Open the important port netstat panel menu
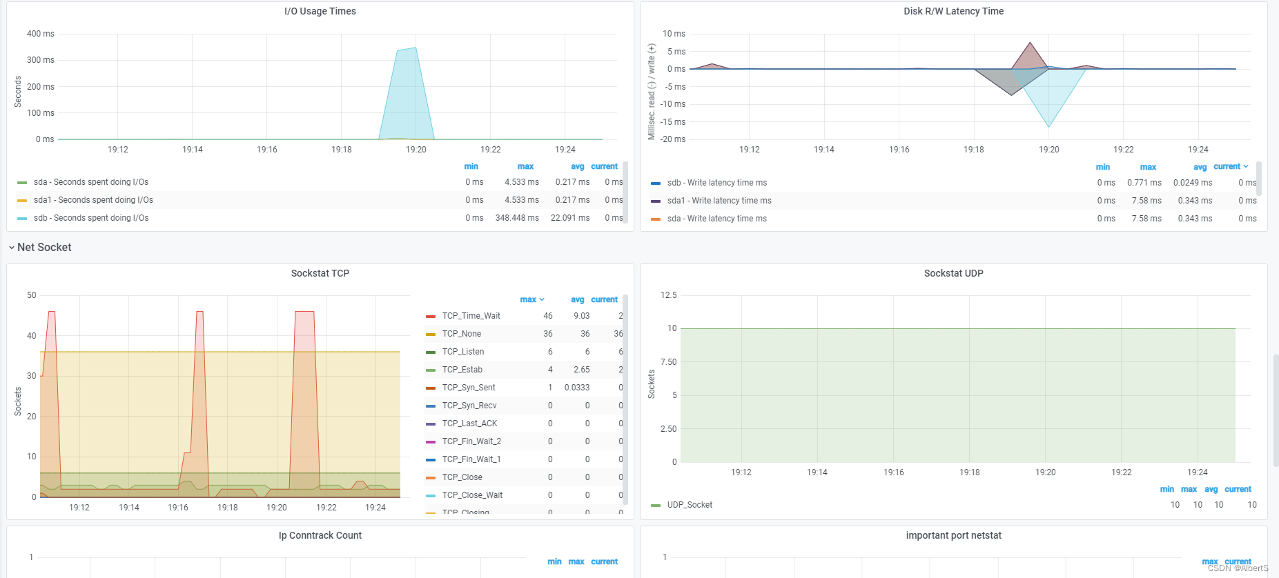The height and width of the screenshot is (578, 1279). [x=953, y=535]
